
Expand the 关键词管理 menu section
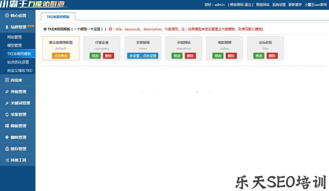pos(18,103)
